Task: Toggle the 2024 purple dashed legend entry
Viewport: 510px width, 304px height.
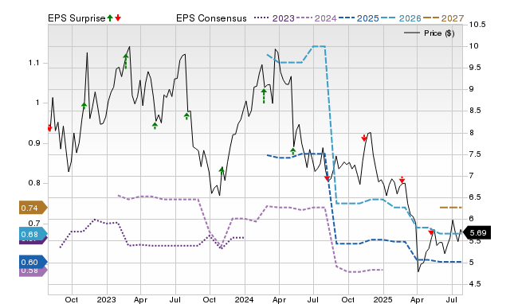Action: tap(316, 18)
